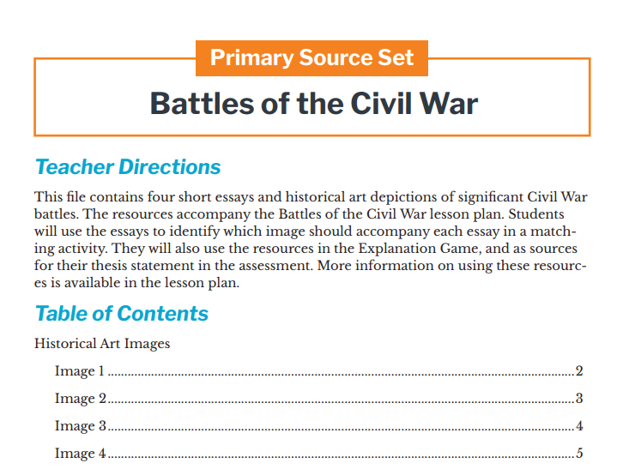Click the Historical Art Images section label
The image size is (629, 469).
[x=102, y=344]
